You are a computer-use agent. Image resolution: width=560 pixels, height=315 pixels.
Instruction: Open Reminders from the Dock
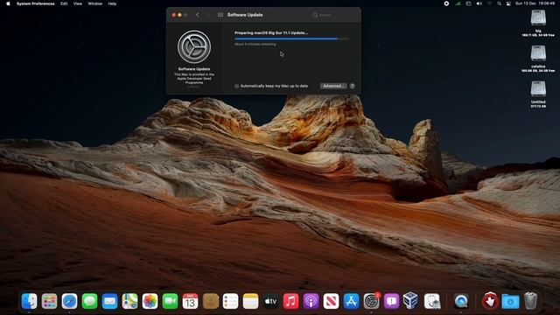pos(231,301)
